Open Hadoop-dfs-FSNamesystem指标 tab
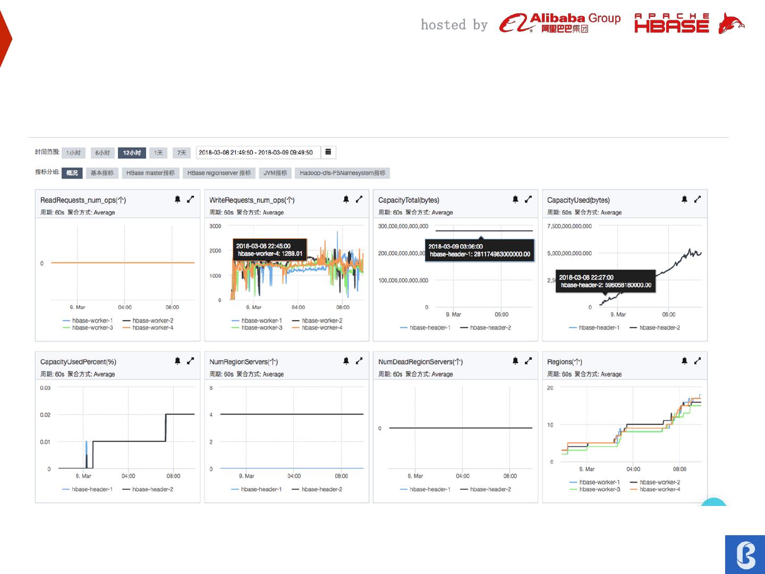Screen dimensions: 765x574 coord(342,173)
